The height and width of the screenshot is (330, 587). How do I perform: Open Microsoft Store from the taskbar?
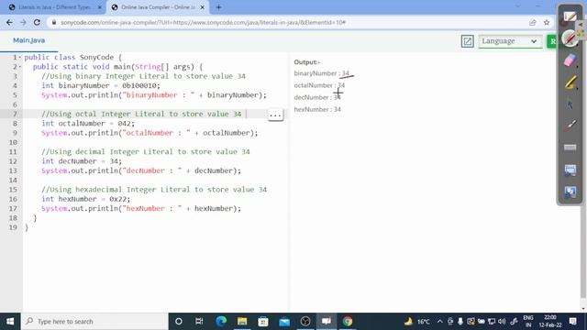[263, 322]
